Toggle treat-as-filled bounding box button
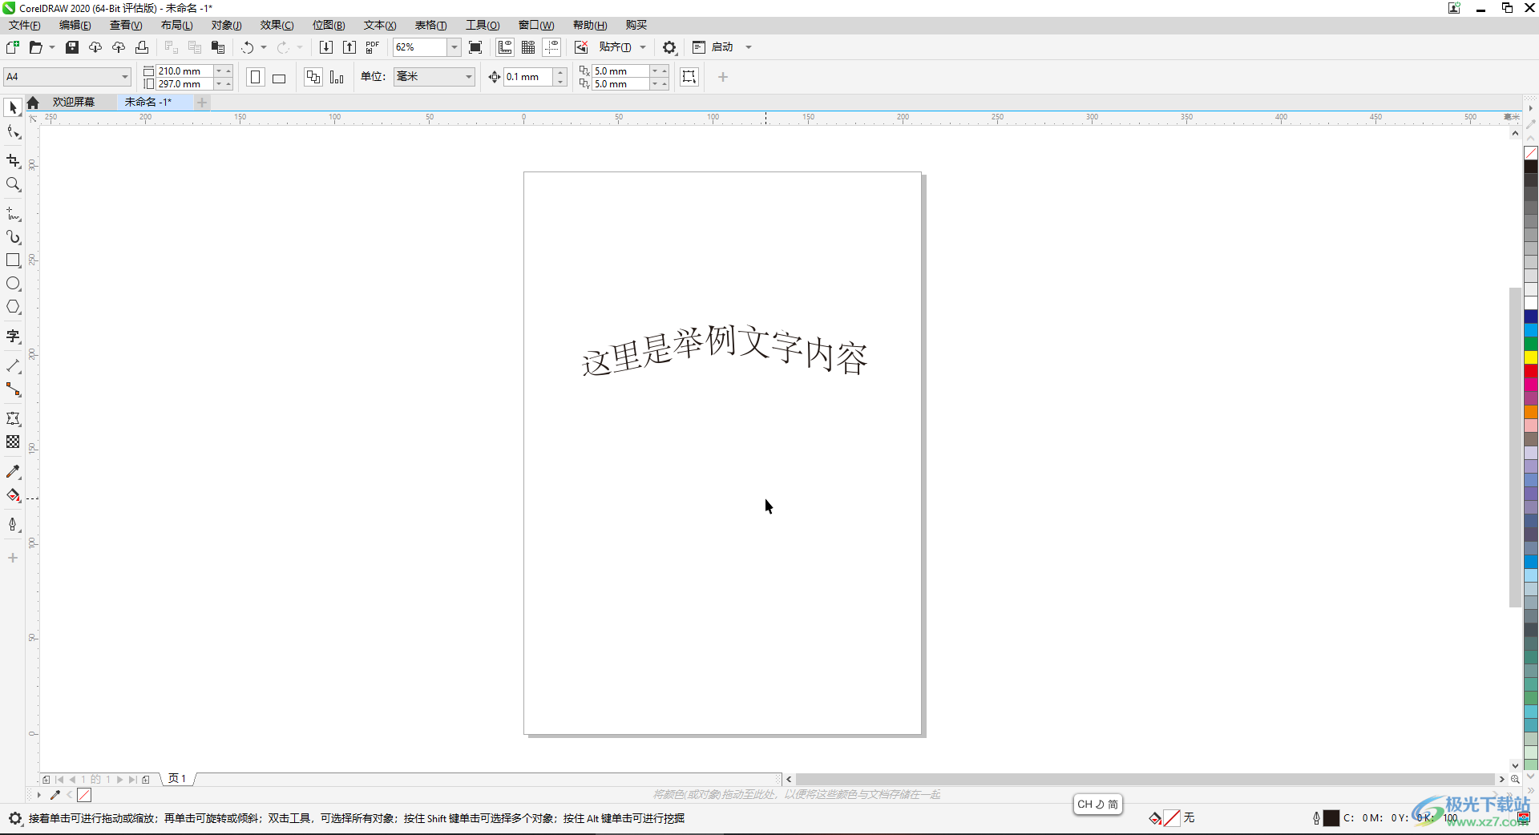 pyautogui.click(x=689, y=77)
